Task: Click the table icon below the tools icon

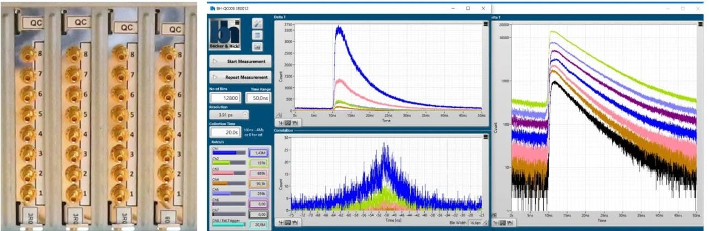Action: [257, 35]
